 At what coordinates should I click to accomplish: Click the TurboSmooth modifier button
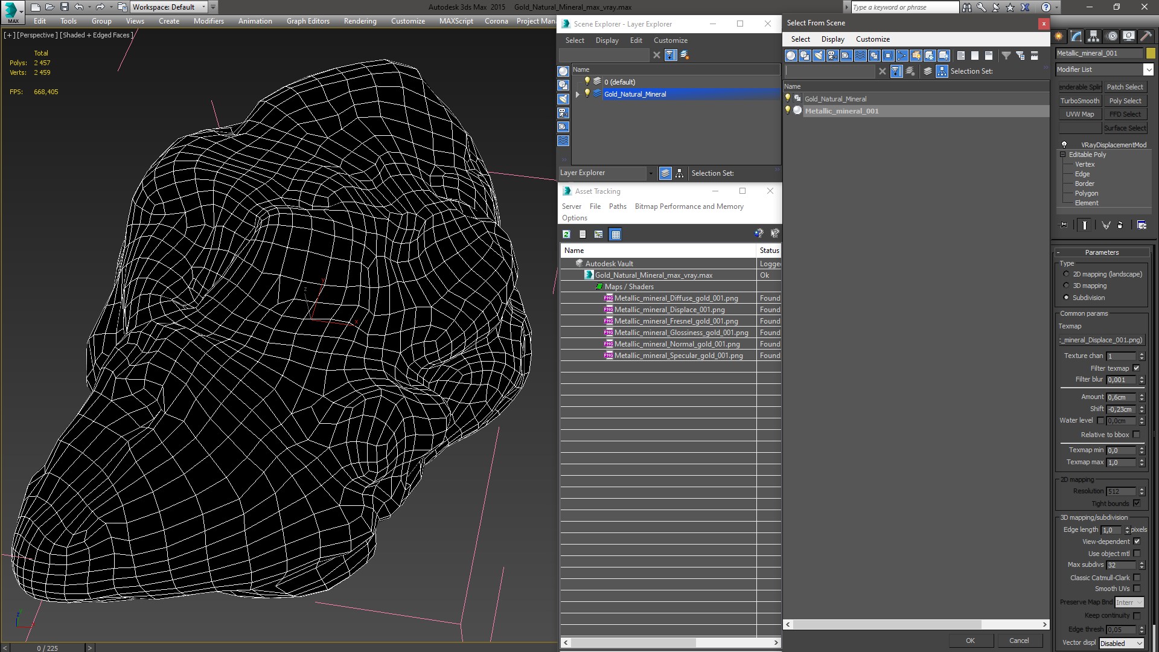(x=1080, y=101)
